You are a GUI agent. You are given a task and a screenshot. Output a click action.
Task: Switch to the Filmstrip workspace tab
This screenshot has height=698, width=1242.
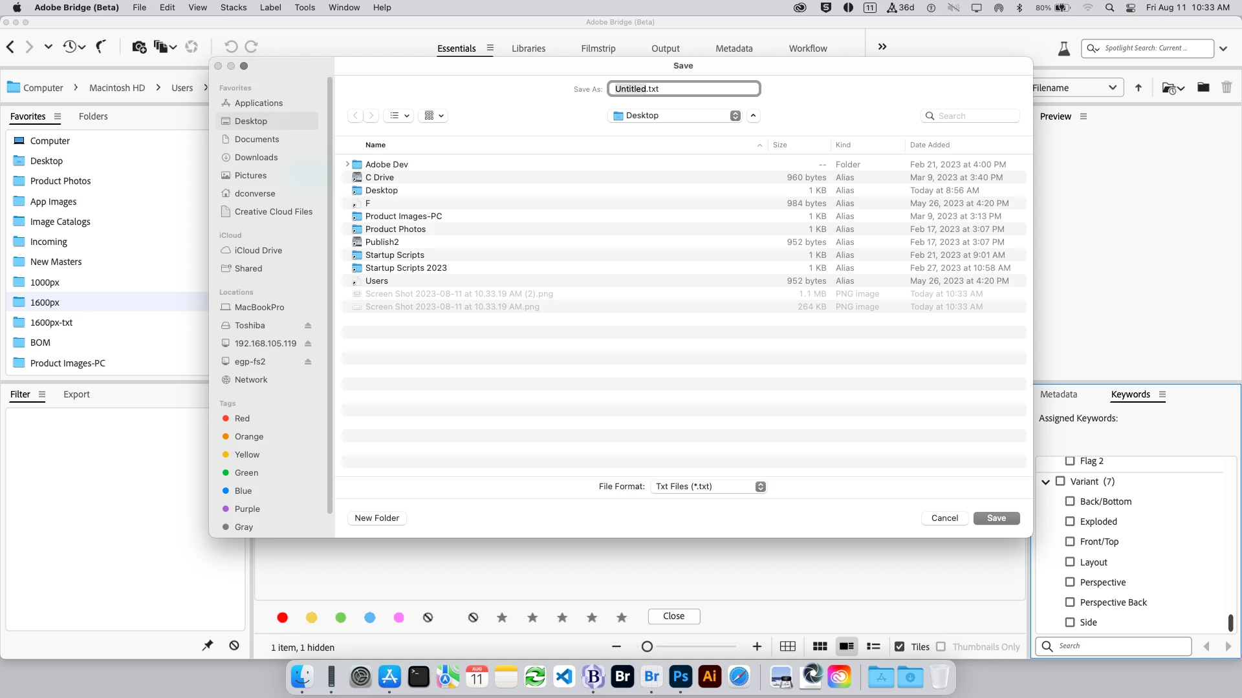(598, 48)
